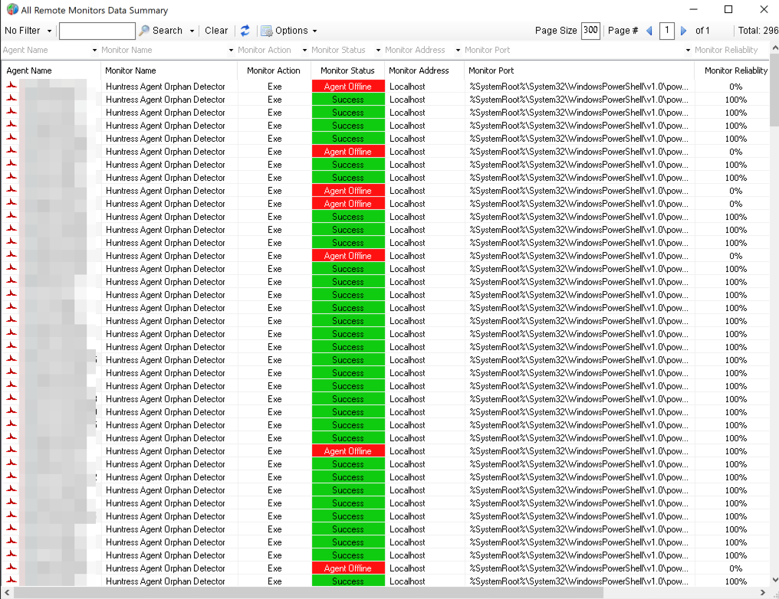Image resolution: width=779 pixels, height=599 pixels.
Task: Select Huntress Agent Orphan Detector in bottom visible row
Action: click(166, 581)
